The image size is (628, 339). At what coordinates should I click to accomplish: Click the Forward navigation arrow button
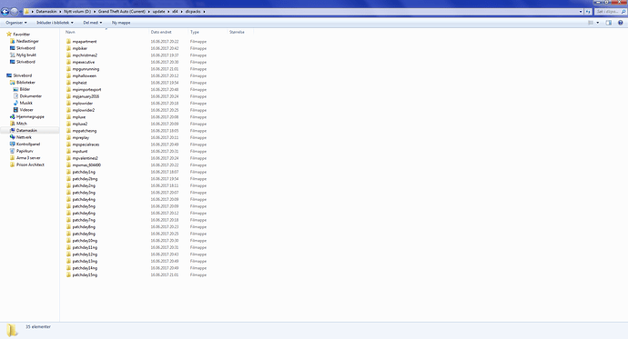pyautogui.click(x=15, y=12)
